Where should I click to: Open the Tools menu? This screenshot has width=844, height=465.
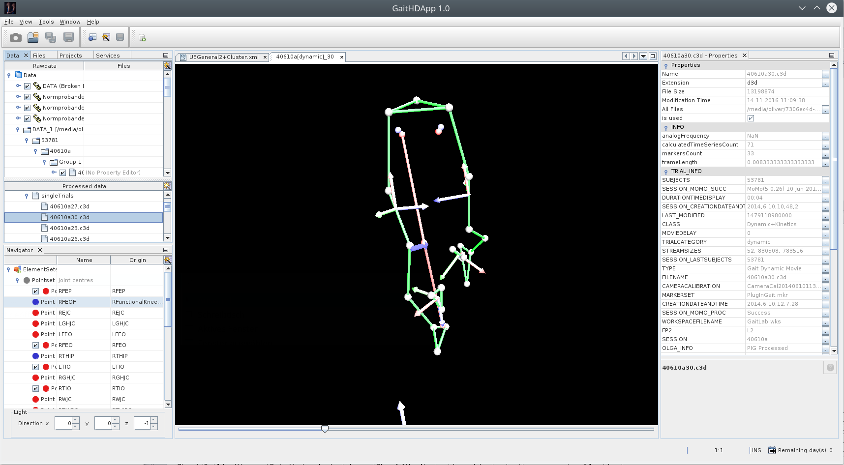(x=46, y=22)
